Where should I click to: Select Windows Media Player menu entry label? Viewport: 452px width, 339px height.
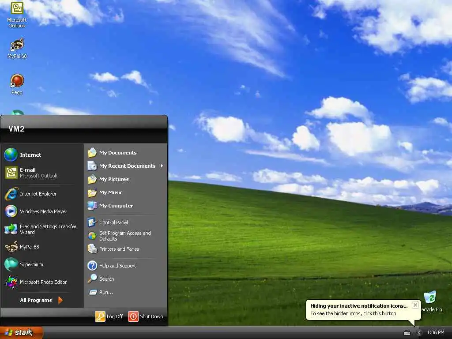coord(44,211)
